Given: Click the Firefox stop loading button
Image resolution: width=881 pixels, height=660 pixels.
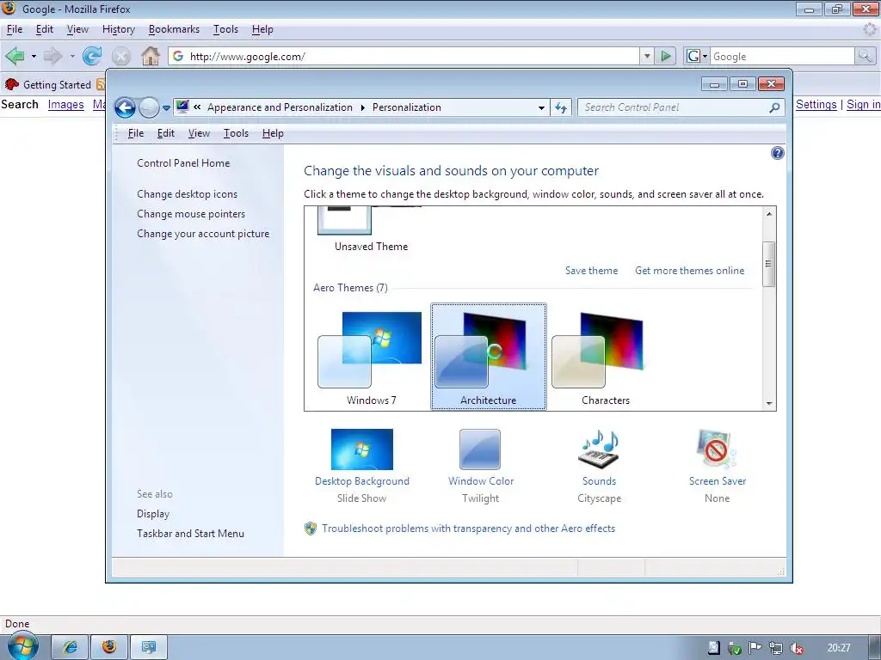Looking at the screenshot, I should (120, 56).
